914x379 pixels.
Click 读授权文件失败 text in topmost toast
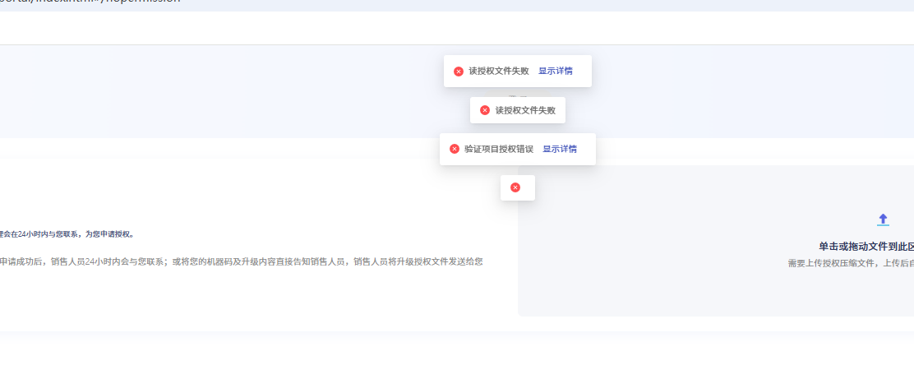click(499, 72)
